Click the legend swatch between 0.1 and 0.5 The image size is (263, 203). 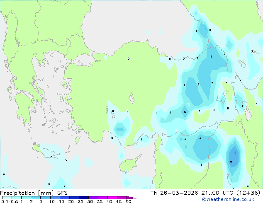click(7, 198)
